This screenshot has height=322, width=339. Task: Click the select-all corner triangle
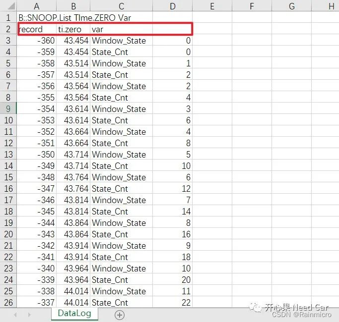tap(11, 6)
